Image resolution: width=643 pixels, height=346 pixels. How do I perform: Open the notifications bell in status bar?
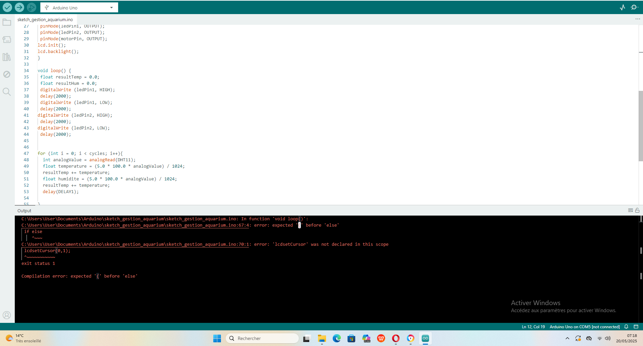point(626,327)
